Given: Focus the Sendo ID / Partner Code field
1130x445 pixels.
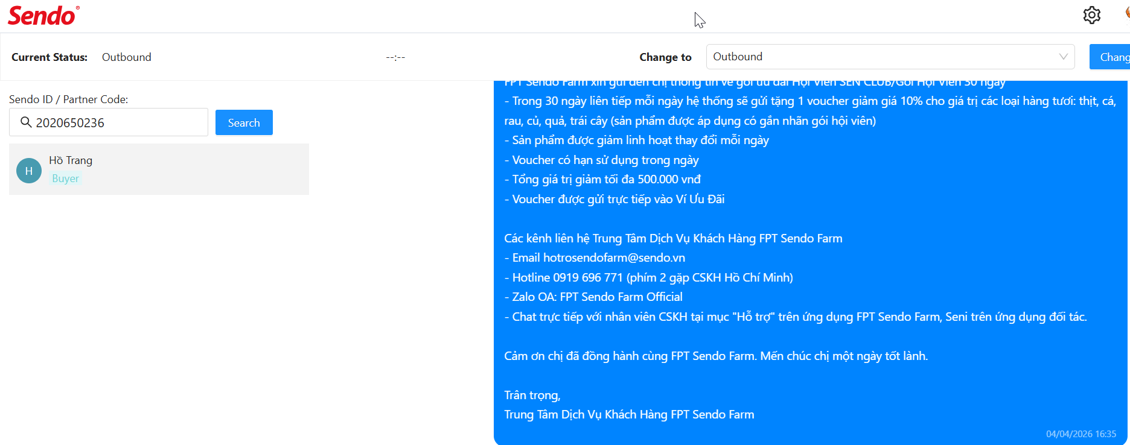Looking at the screenshot, I should point(109,122).
